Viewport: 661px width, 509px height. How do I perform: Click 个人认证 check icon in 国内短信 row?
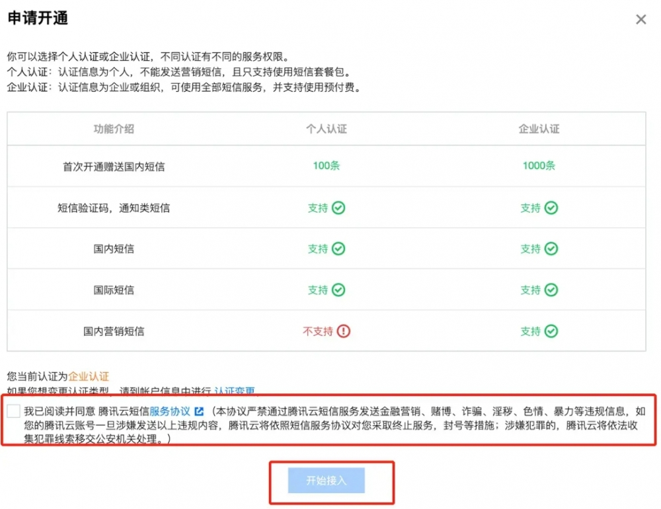tap(338, 249)
